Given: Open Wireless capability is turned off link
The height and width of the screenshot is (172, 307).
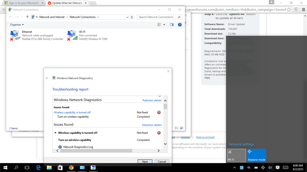Looking at the screenshot, I should click(x=72, y=112).
